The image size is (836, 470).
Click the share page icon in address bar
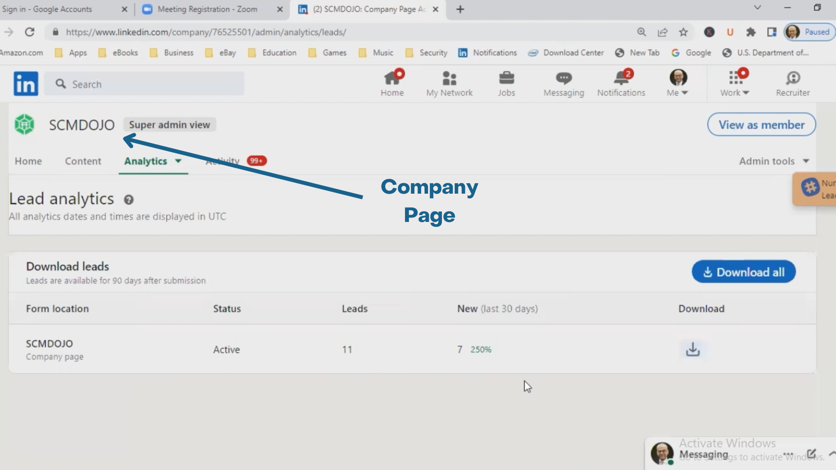(x=663, y=32)
